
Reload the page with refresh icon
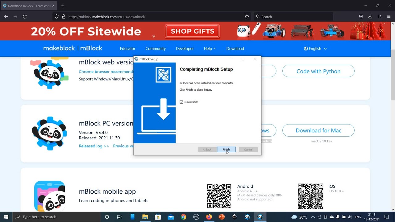(x=25, y=17)
